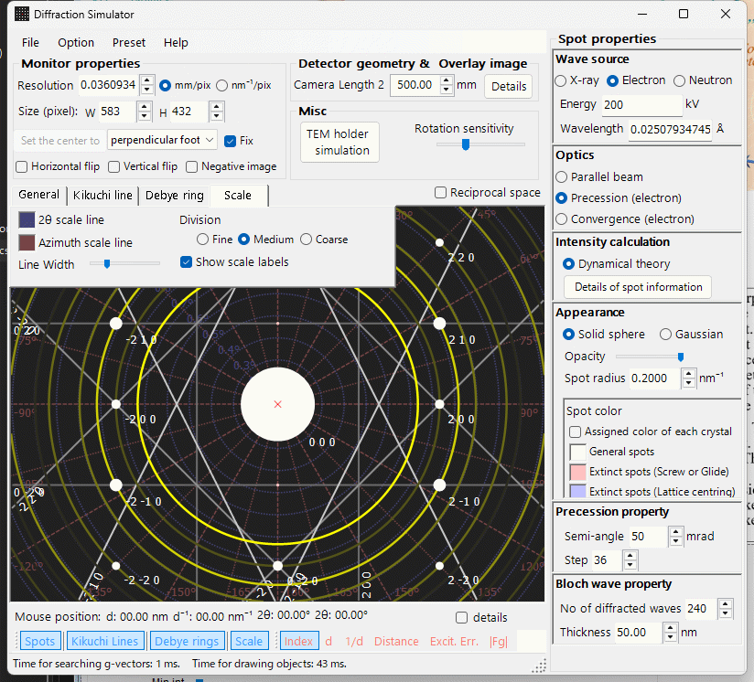This screenshot has width=754, height=682.
Task: Toggle the Debye rings overlay
Action: (x=187, y=641)
